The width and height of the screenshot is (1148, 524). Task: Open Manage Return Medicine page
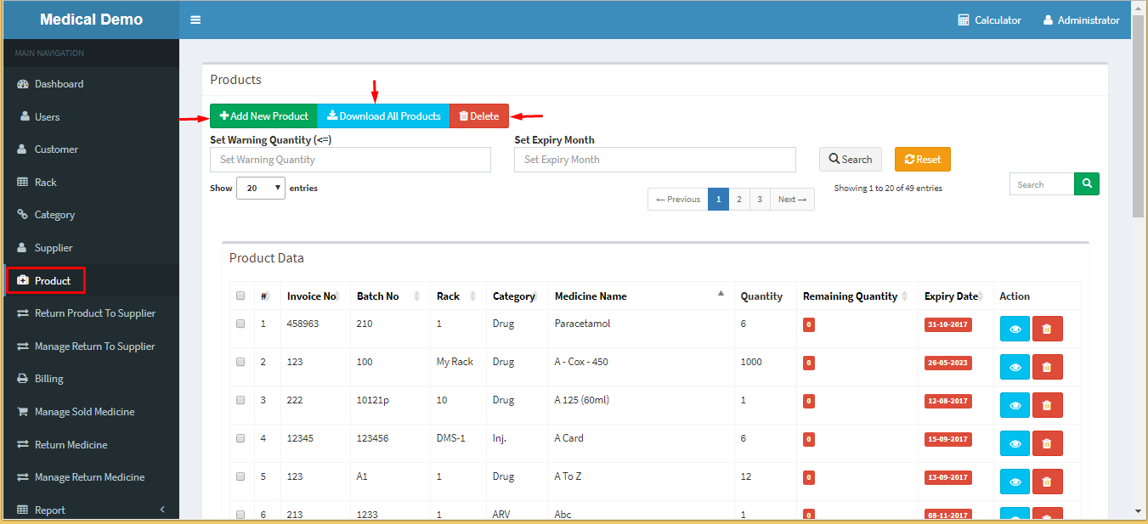[x=92, y=477]
